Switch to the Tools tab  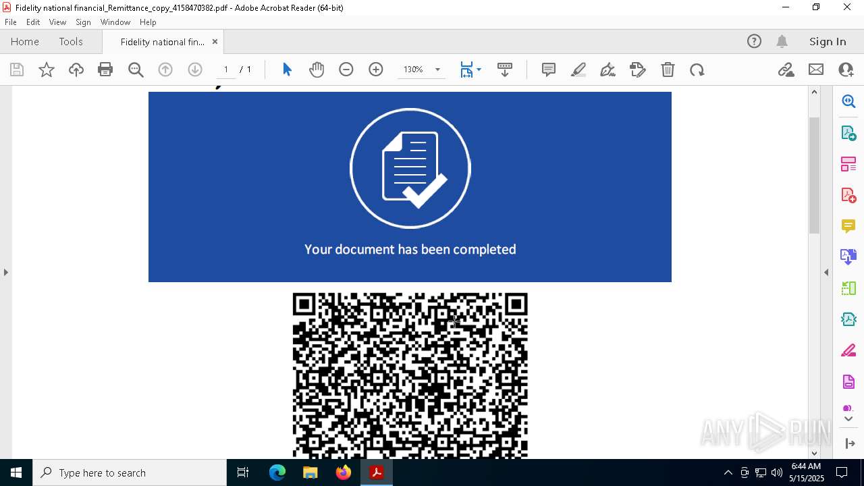[x=71, y=42]
